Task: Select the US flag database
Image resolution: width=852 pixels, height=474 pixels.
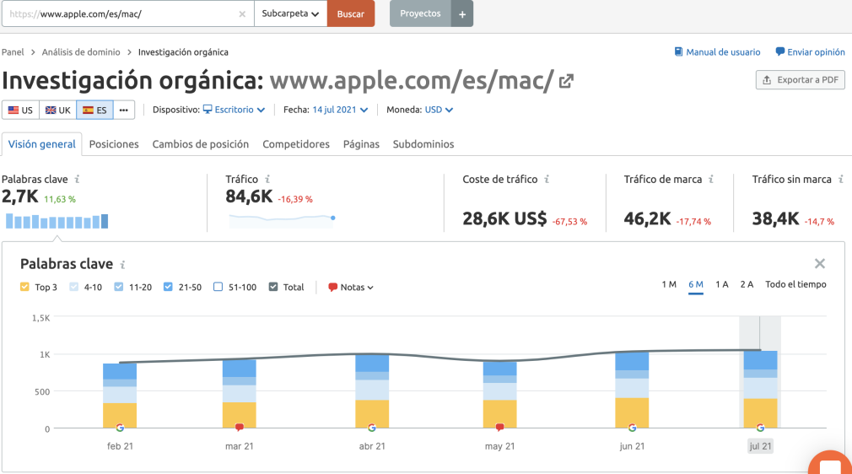Action: click(x=20, y=110)
